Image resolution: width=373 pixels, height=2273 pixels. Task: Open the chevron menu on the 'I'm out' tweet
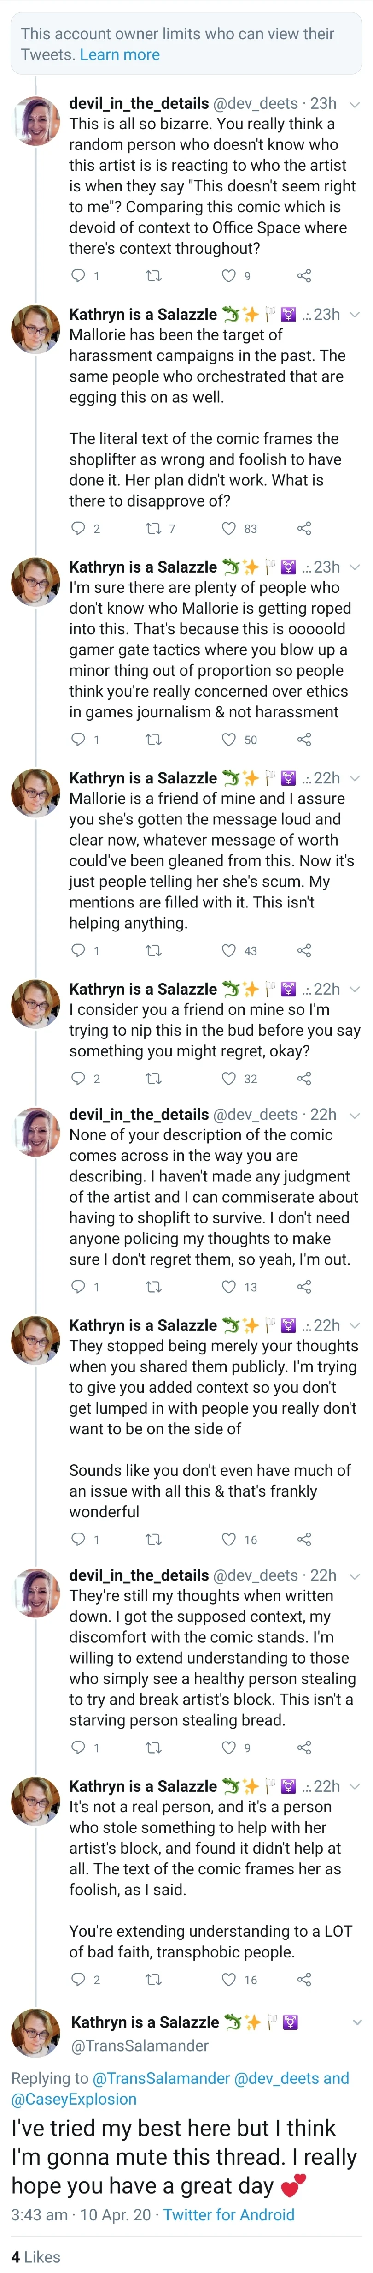356,1116
